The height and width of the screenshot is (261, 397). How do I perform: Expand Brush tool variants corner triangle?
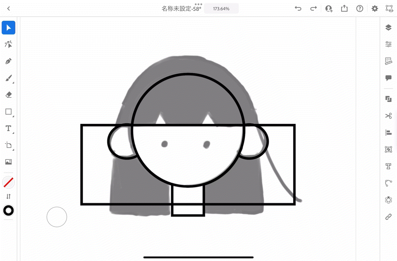pos(13,83)
